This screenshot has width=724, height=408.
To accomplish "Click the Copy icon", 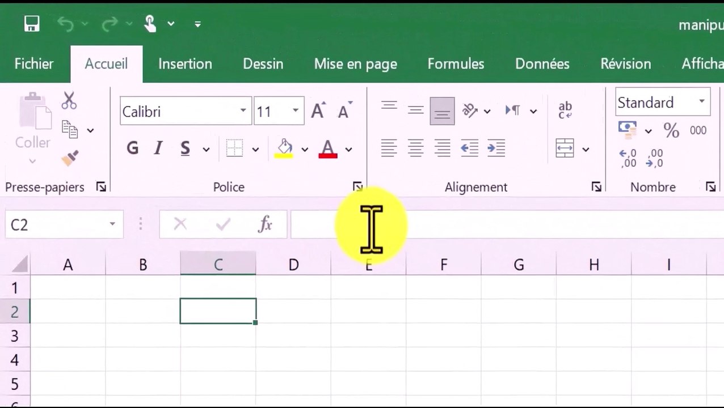I will 70,130.
